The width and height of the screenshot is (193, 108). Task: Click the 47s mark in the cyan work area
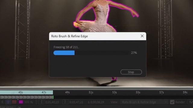pyautogui.click(x=44, y=92)
